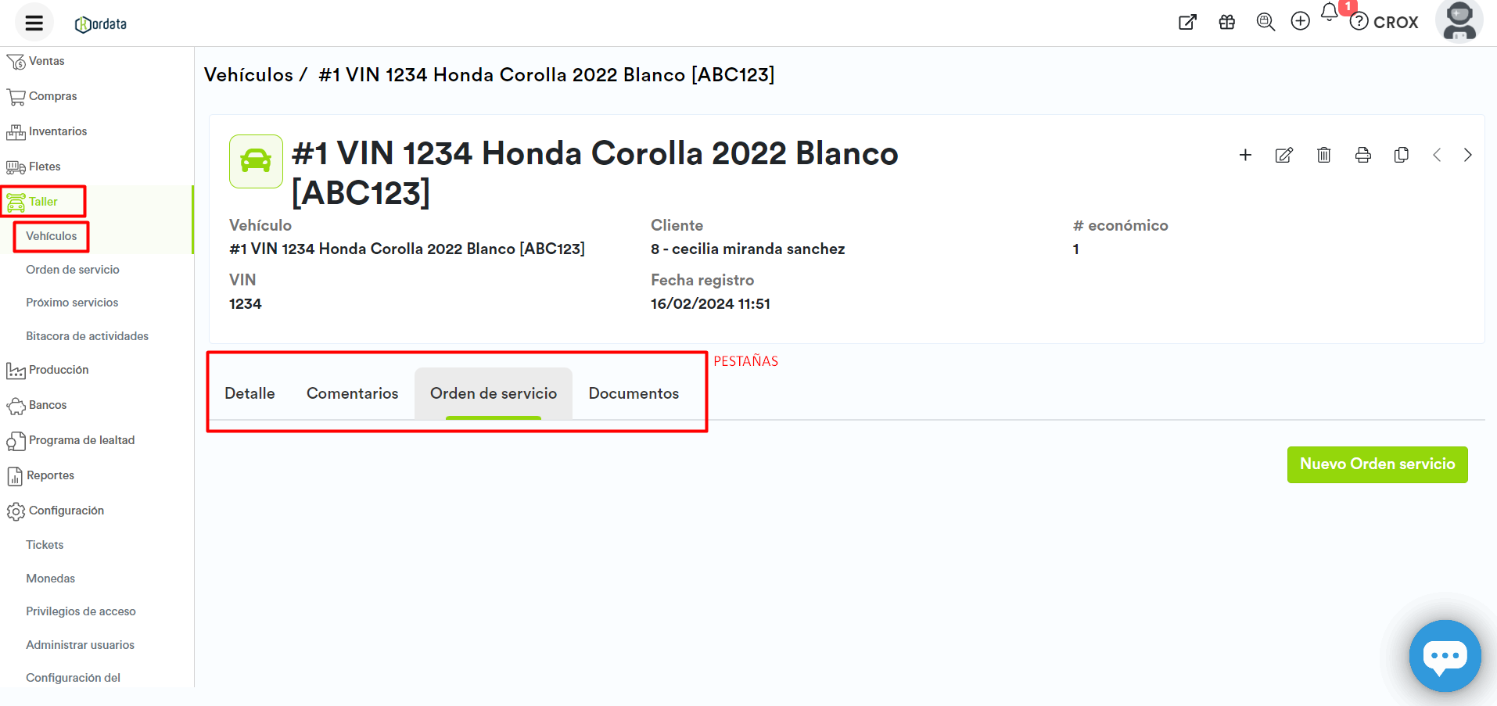Switch to the Detalle tab
1497x706 pixels.
click(x=249, y=393)
